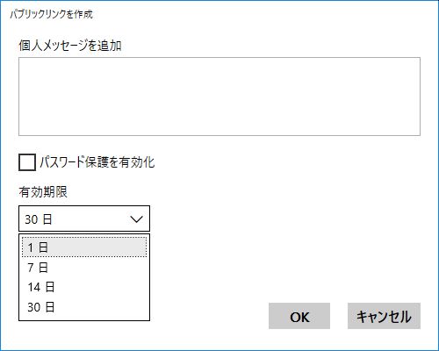Click the selected 30 日 value in the combo box
Screen dimensions: 439x351
[x=39, y=219]
